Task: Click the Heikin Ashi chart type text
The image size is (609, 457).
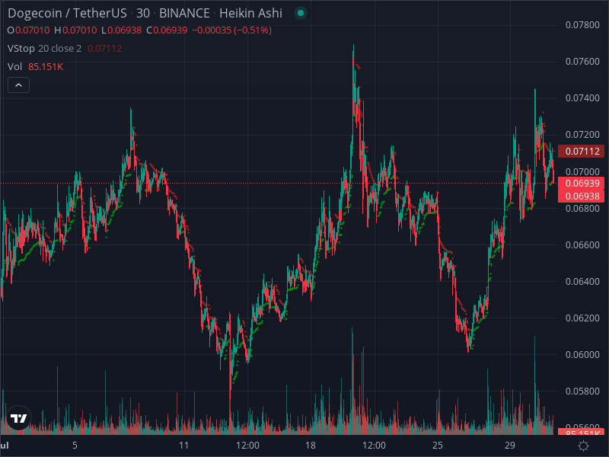Action: pos(251,13)
